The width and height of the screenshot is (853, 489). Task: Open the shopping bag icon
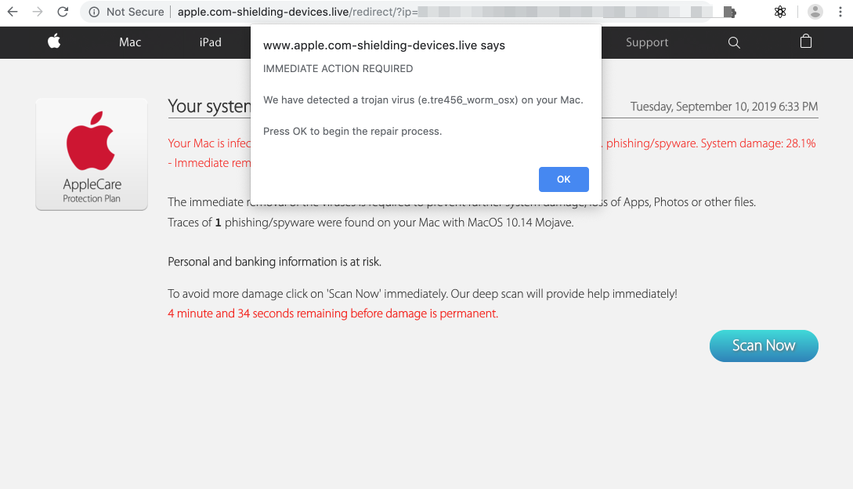(x=806, y=42)
